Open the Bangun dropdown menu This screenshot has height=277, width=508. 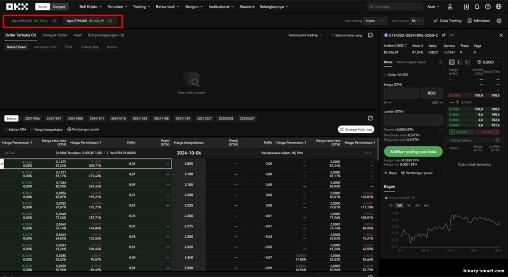click(x=194, y=6)
